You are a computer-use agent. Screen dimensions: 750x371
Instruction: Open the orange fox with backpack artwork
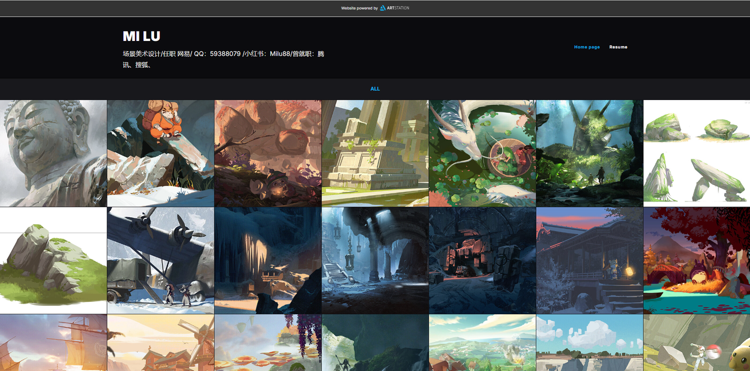point(161,153)
